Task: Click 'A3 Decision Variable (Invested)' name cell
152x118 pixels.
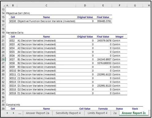Action: [x=37, y=48]
